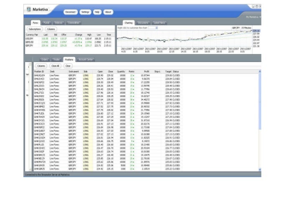Click the positions table vertical scrollbar thumb
This screenshot has height=199, width=304.
(260, 102)
